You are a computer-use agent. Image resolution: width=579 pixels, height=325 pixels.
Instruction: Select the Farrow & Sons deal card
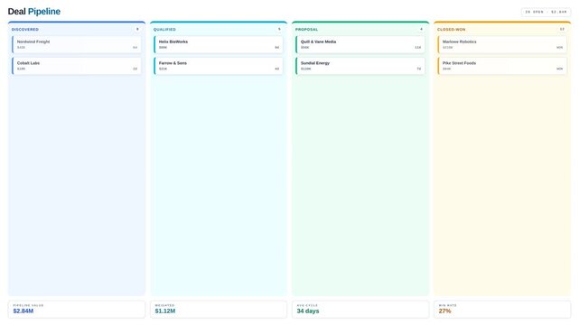pos(219,66)
